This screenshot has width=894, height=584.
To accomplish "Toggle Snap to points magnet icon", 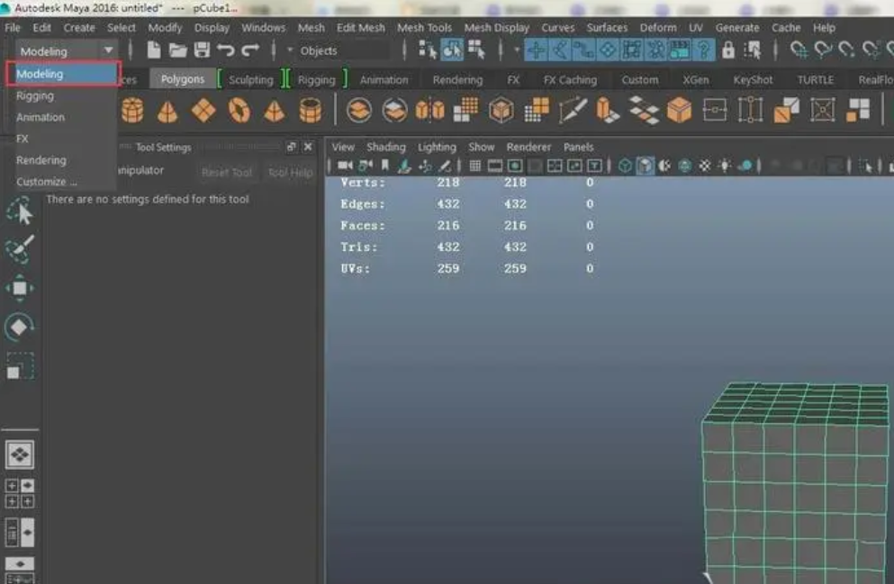I will 846,50.
